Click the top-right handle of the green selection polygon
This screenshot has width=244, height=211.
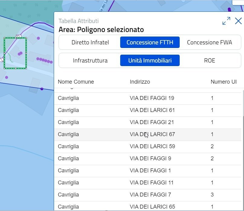[x=26, y=38]
